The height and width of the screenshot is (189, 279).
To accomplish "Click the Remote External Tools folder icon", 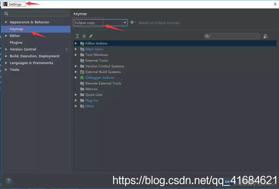I will (x=82, y=83).
